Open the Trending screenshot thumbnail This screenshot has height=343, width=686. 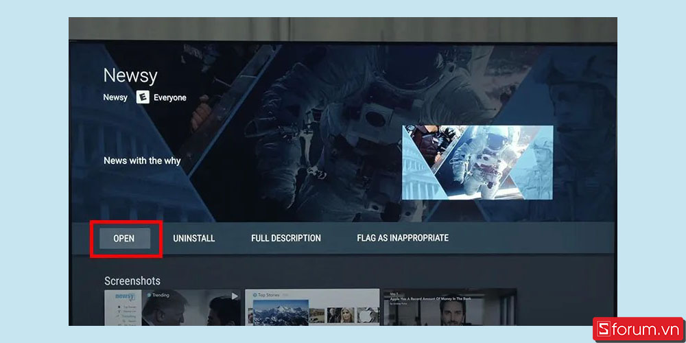(x=172, y=307)
